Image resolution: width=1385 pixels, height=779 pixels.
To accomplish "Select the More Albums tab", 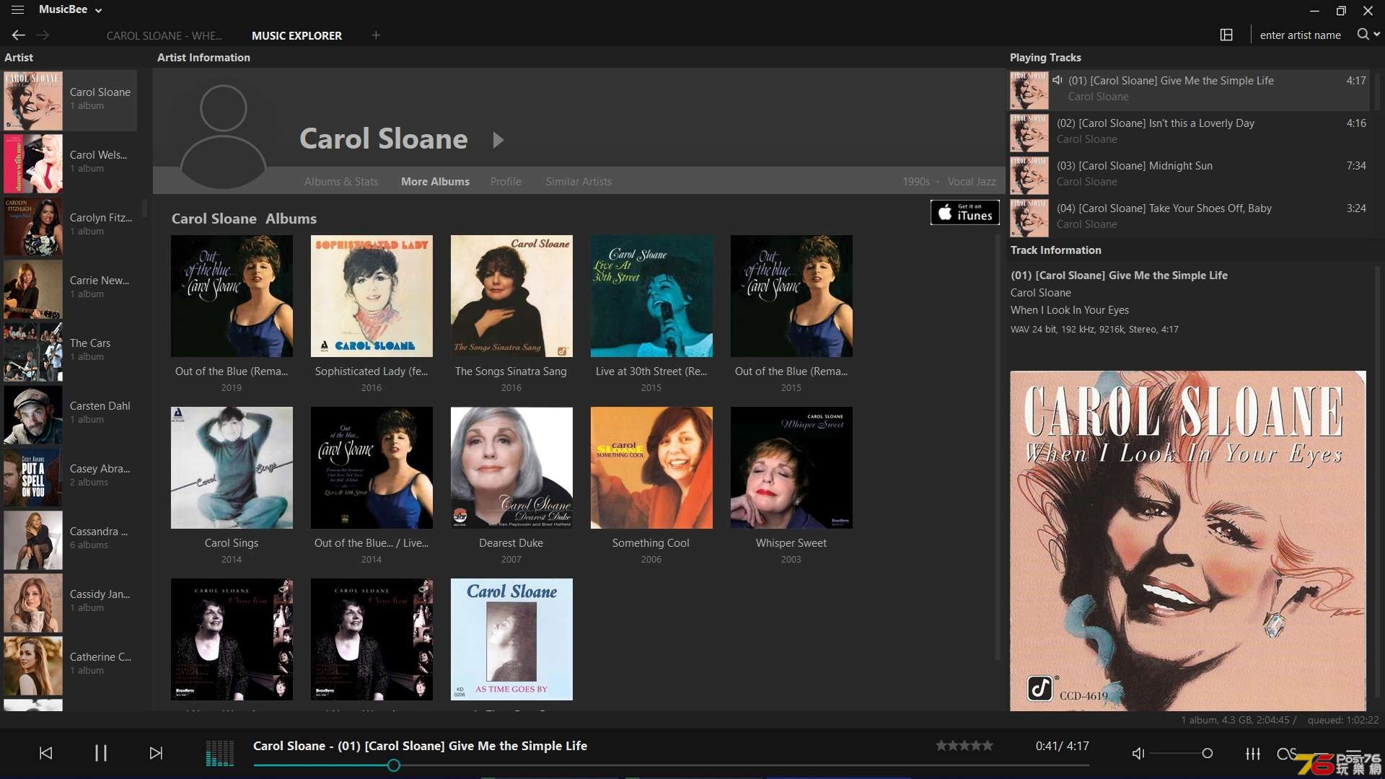I will coord(435,182).
